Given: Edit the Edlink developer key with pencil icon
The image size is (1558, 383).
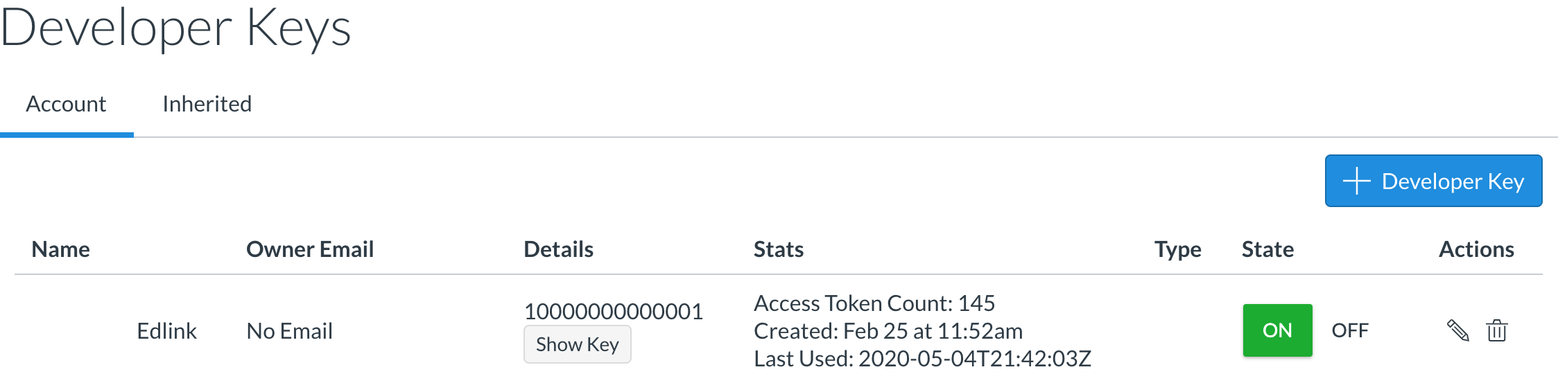Looking at the screenshot, I should coord(1457,330).
